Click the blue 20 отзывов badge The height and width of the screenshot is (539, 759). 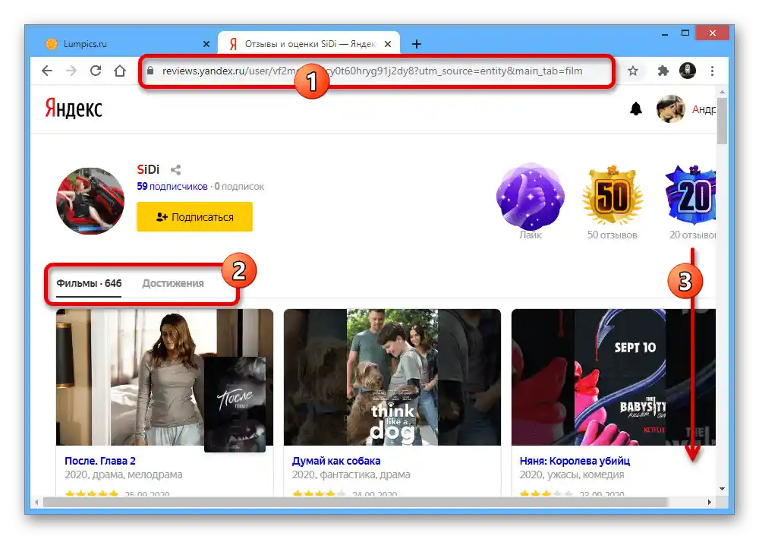click(691, 195)
